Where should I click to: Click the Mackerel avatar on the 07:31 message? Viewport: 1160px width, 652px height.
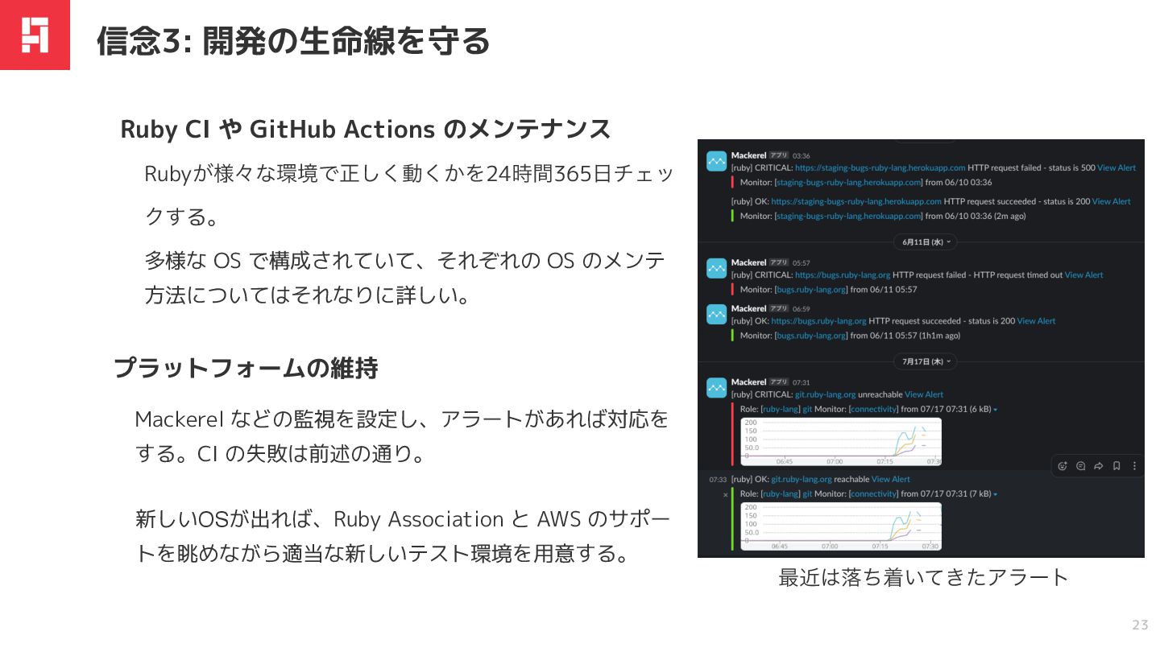pyautogui.click(x=716, y=387)
